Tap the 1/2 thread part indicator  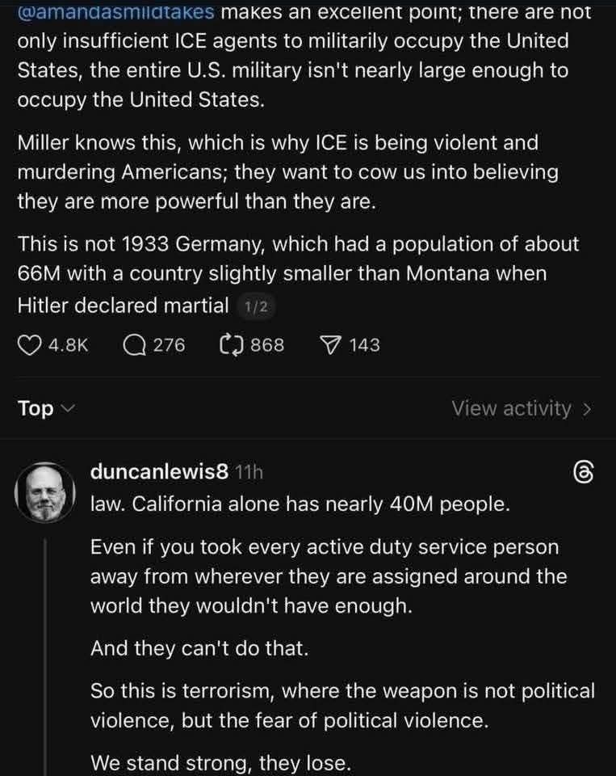point(255,306)
